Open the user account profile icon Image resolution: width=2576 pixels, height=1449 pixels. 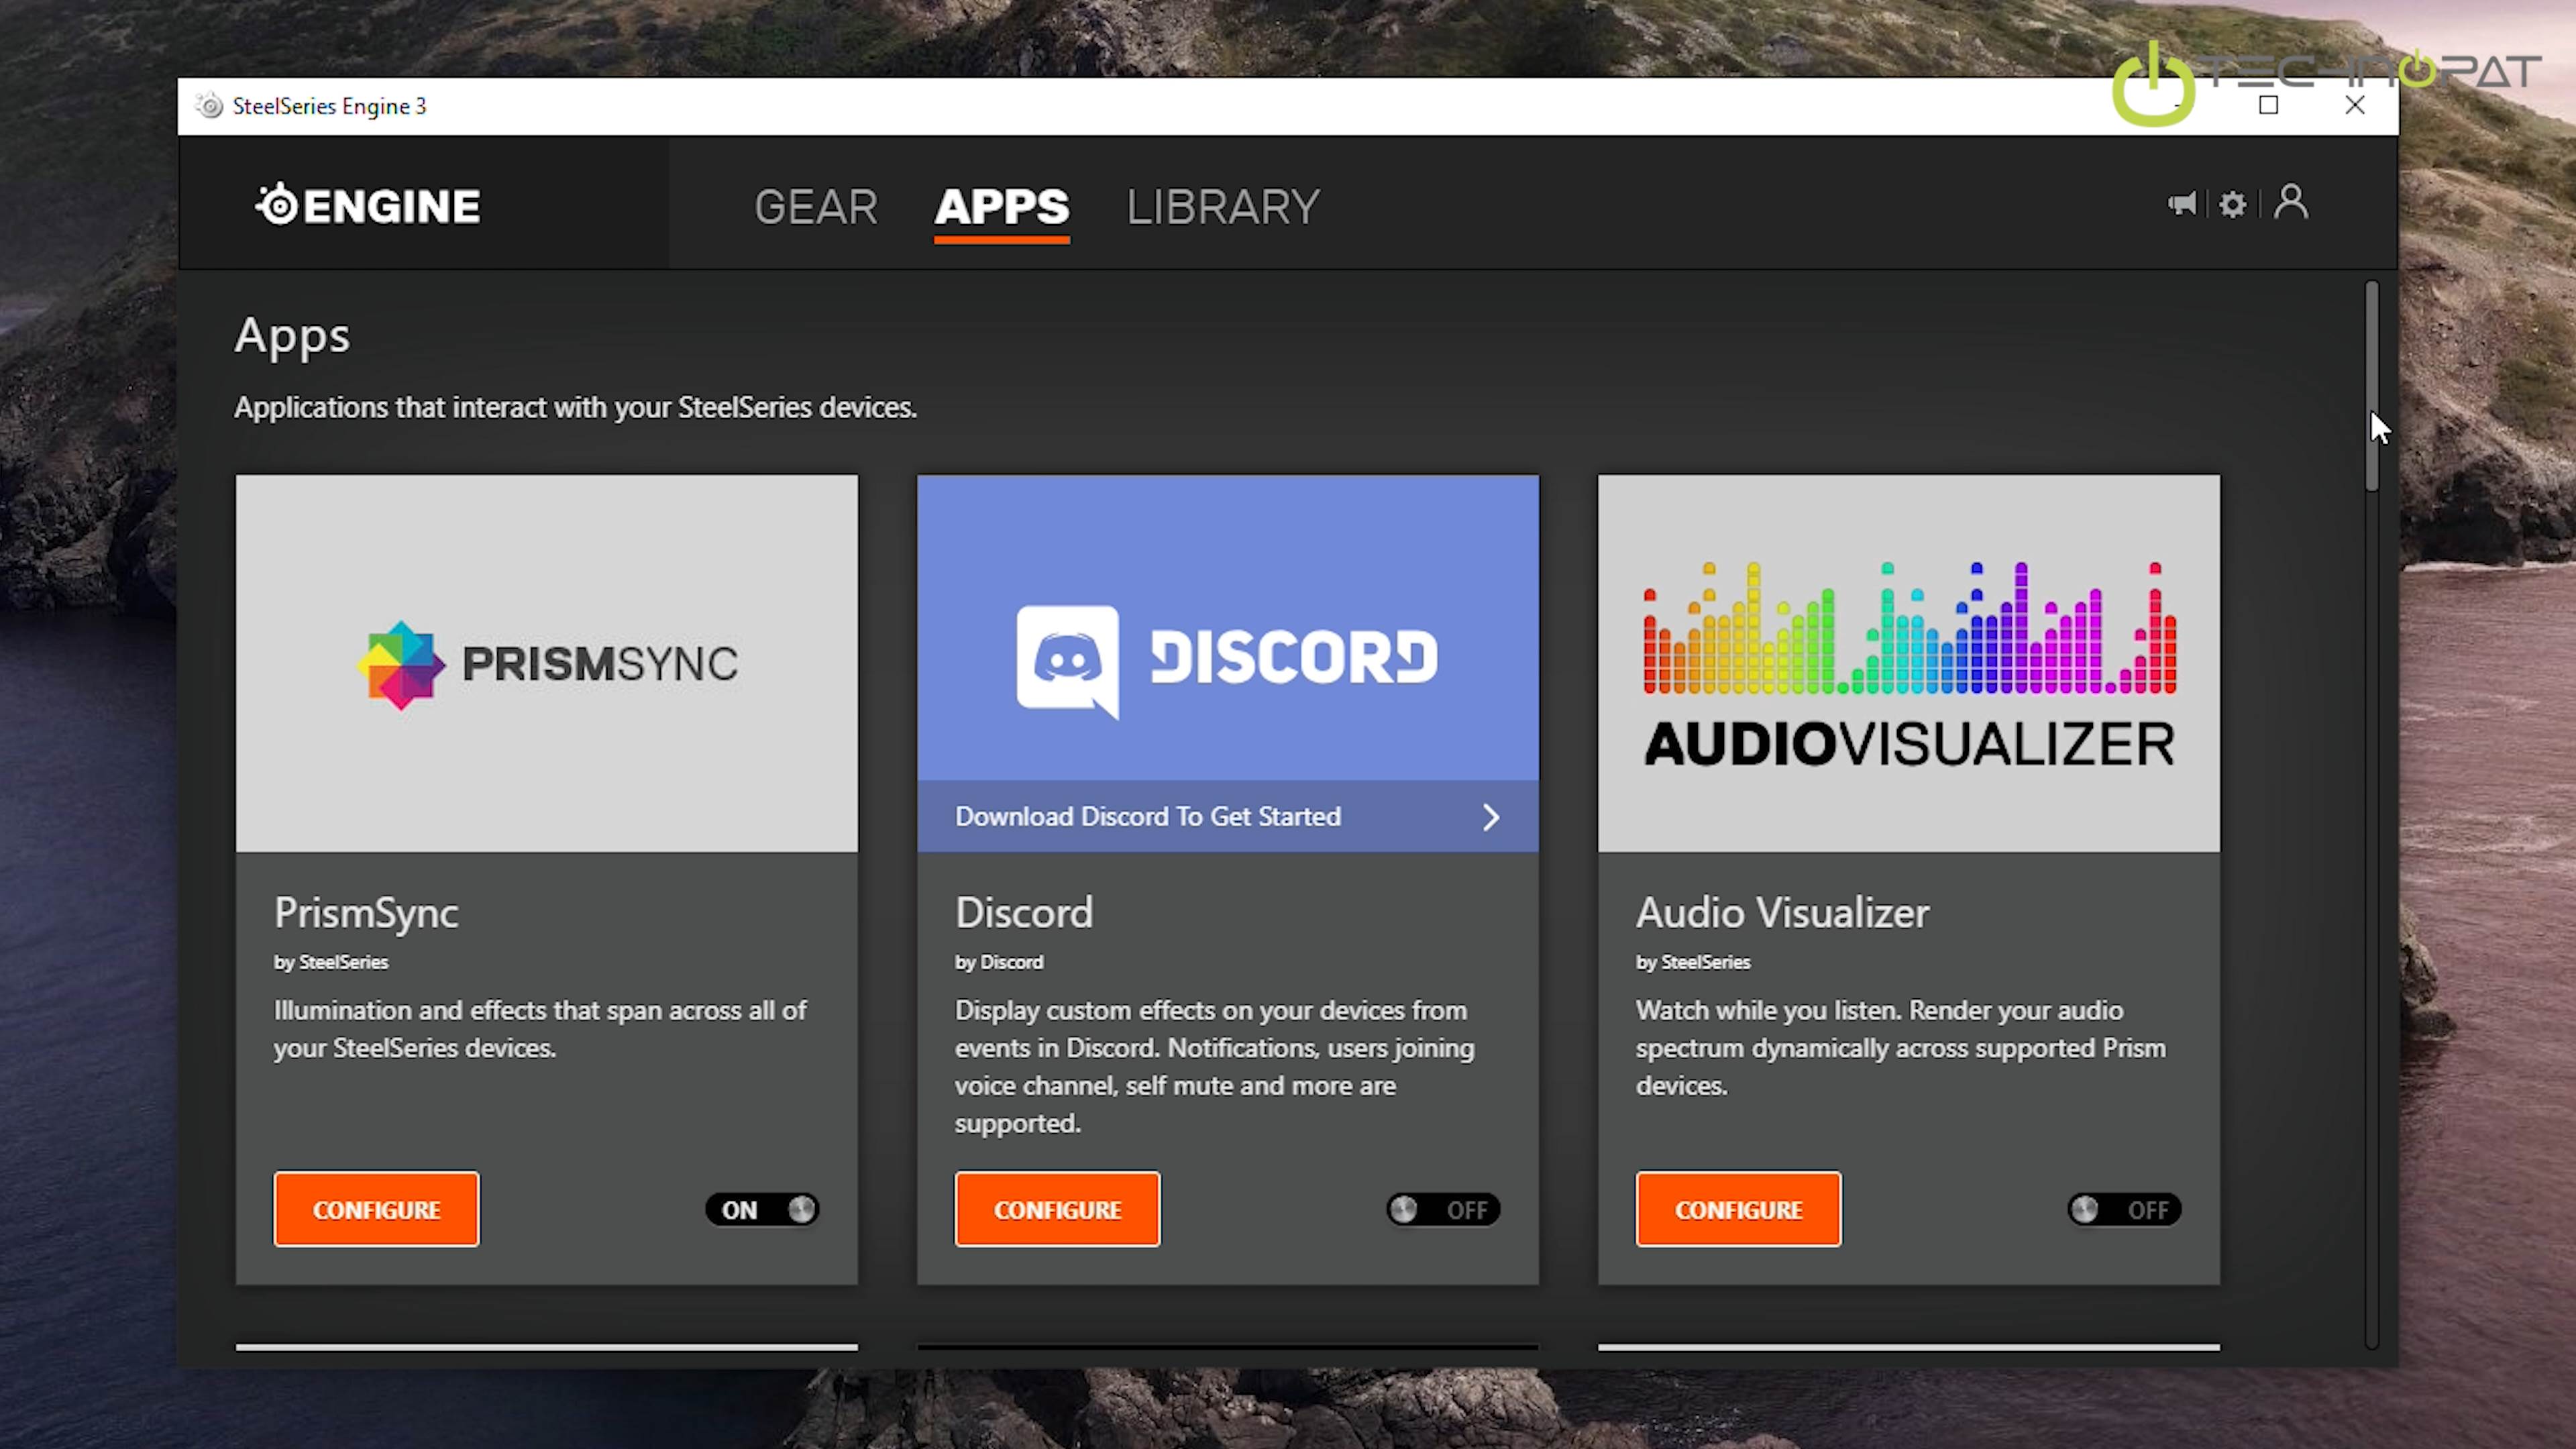click(2290, 202)
